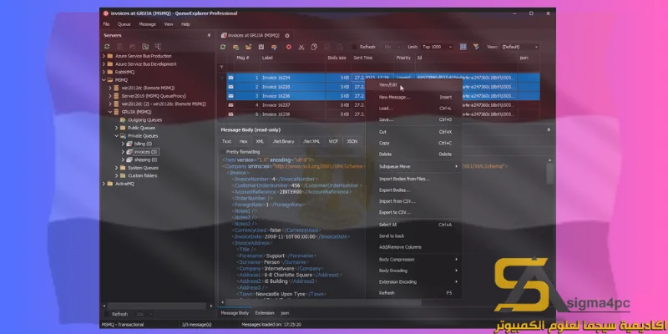668x334 pixels.
Task: Click the new message icon in the messages toolbar
Action: 235,47
